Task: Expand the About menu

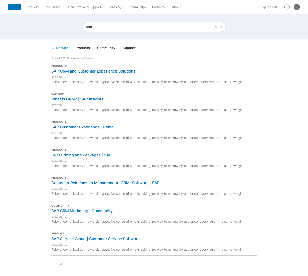Action: click(177, 7)
